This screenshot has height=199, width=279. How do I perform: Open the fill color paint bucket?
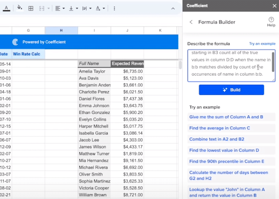click(x=19, y=8)
